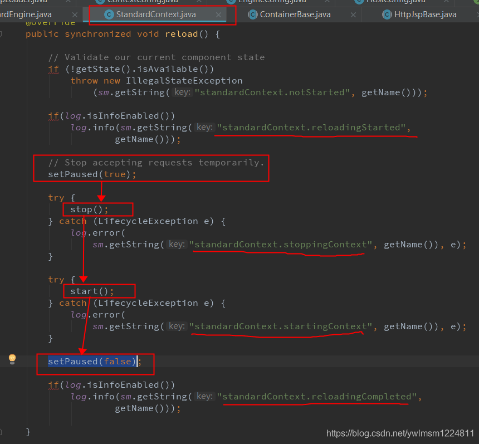Click the "standardContext.reloadingCompleted" string

[317, 397]
